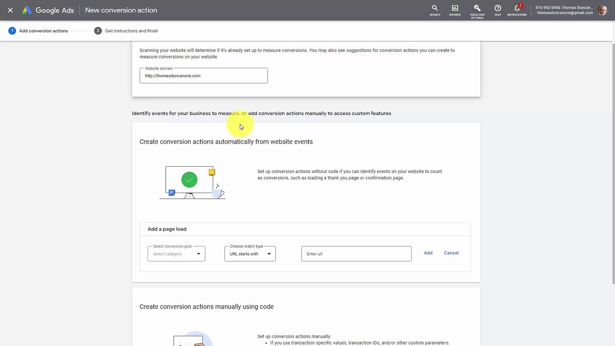The height and width of the screenshot is (346, 615).
Task: Click the Website domain input field
Action: point(204,75)
